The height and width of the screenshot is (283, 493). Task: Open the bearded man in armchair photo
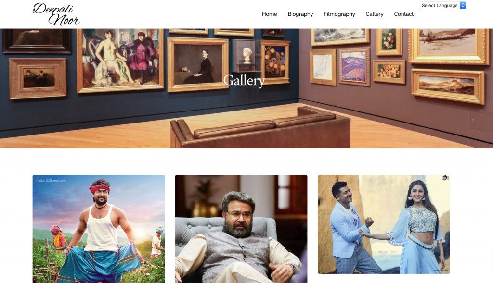(x=241, y=229)
